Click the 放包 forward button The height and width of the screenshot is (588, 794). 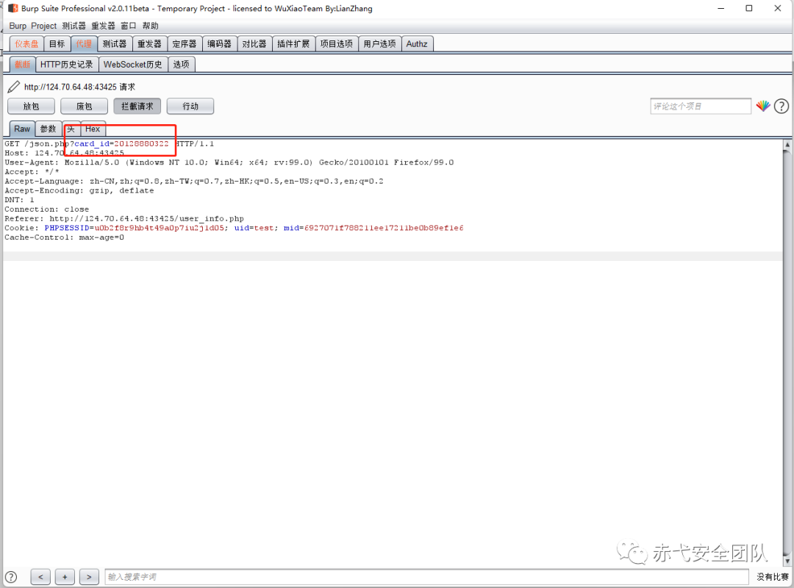(x=32, y=107)
